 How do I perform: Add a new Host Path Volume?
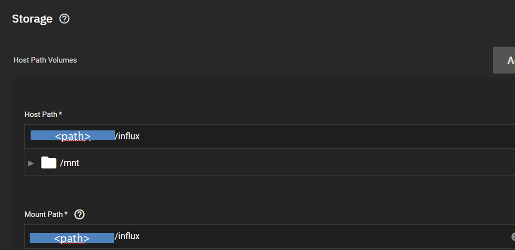[504, 60]
